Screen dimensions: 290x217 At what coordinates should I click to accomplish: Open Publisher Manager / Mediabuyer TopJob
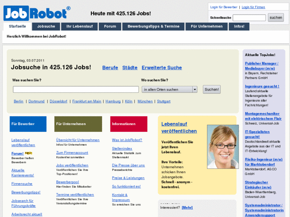(x=262, y=66)
